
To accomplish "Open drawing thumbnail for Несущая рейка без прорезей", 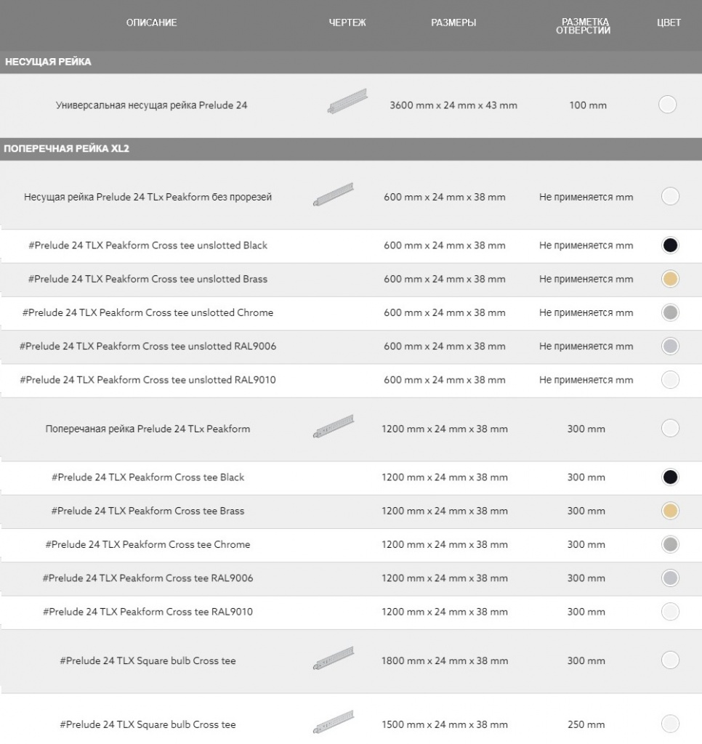I will tap(334, 195).
